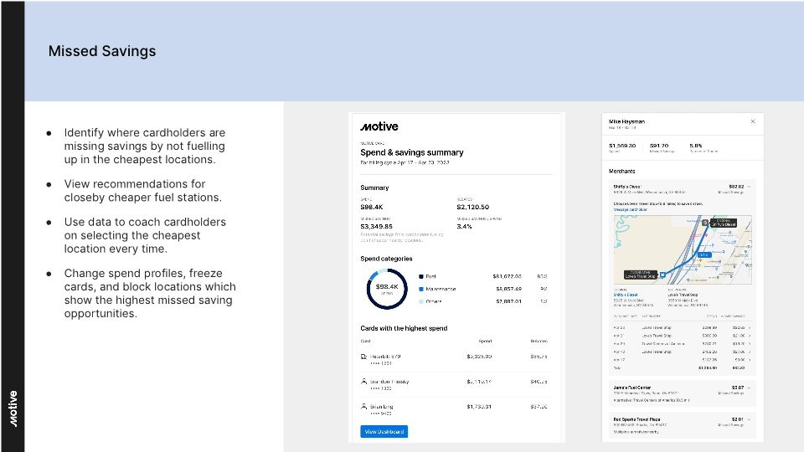Open the fifth transaction row chevron

[x=750, y=360]
